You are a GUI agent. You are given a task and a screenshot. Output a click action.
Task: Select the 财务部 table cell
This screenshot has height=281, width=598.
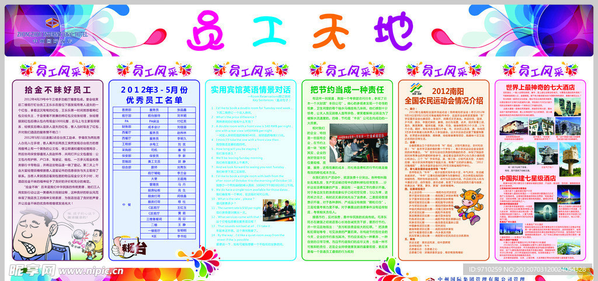pos(127,127)
